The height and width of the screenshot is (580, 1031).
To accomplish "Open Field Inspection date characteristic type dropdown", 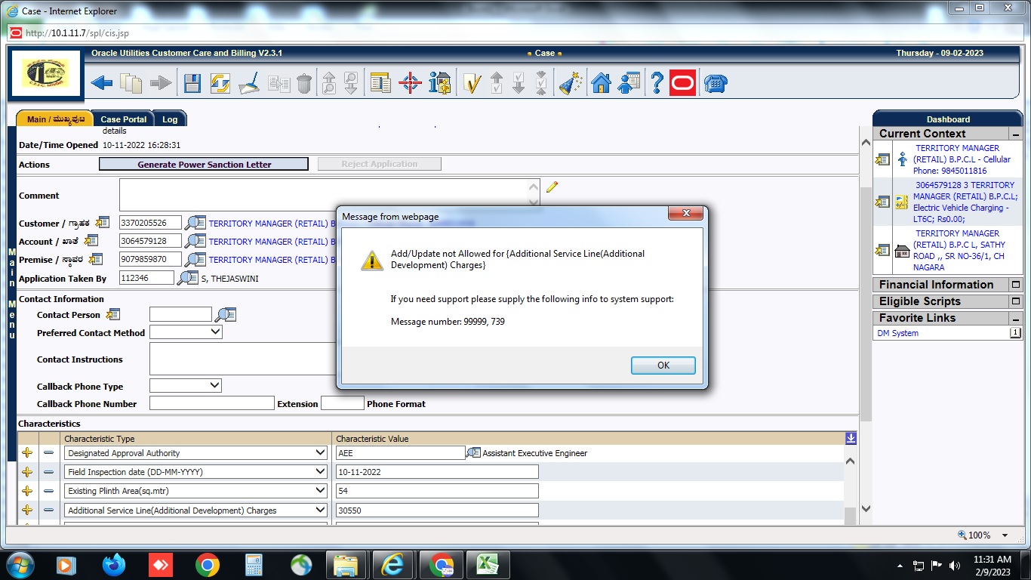I will [195, 472].
